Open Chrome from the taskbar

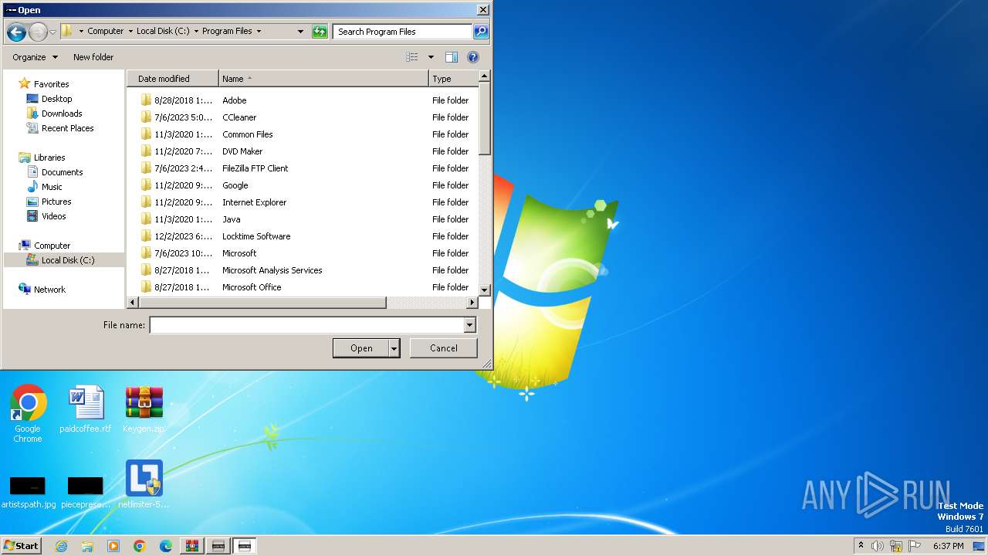140,546
